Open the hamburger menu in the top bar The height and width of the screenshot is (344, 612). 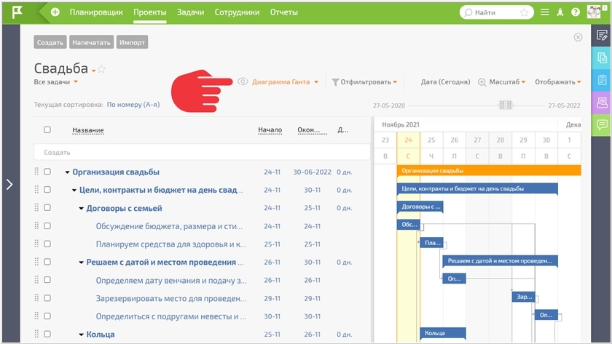544,12
